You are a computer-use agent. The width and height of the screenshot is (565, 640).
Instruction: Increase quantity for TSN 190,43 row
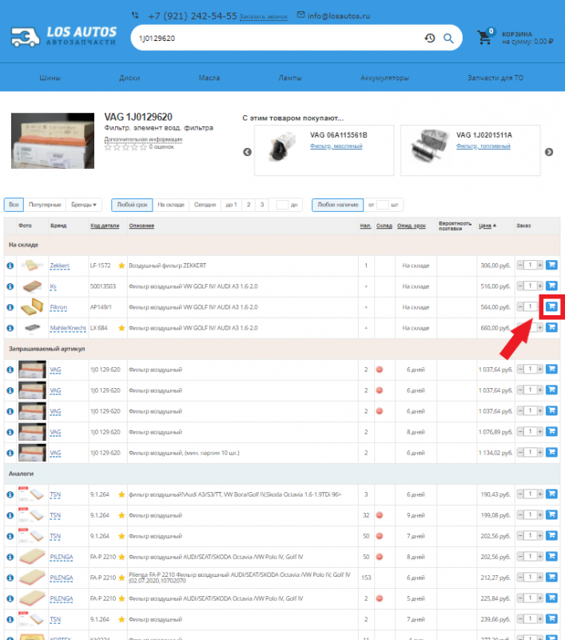pos(539,494)
